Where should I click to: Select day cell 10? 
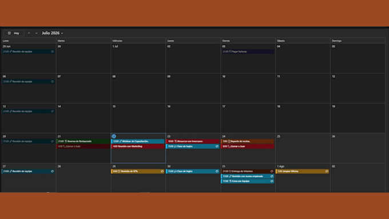click(x=248, y=88)
